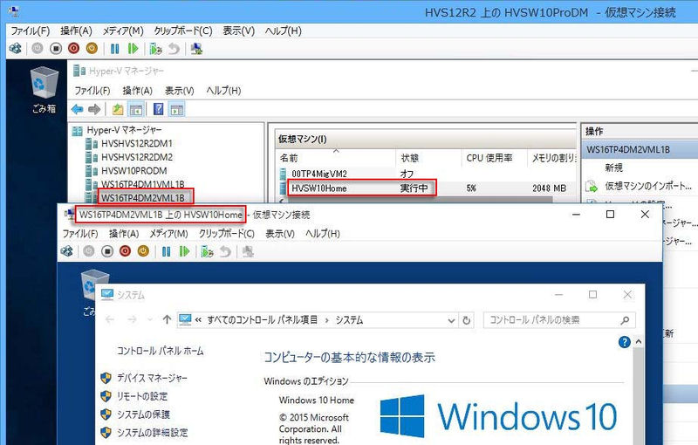Click Start icon in outer VM toolbar

coord(38,48)
